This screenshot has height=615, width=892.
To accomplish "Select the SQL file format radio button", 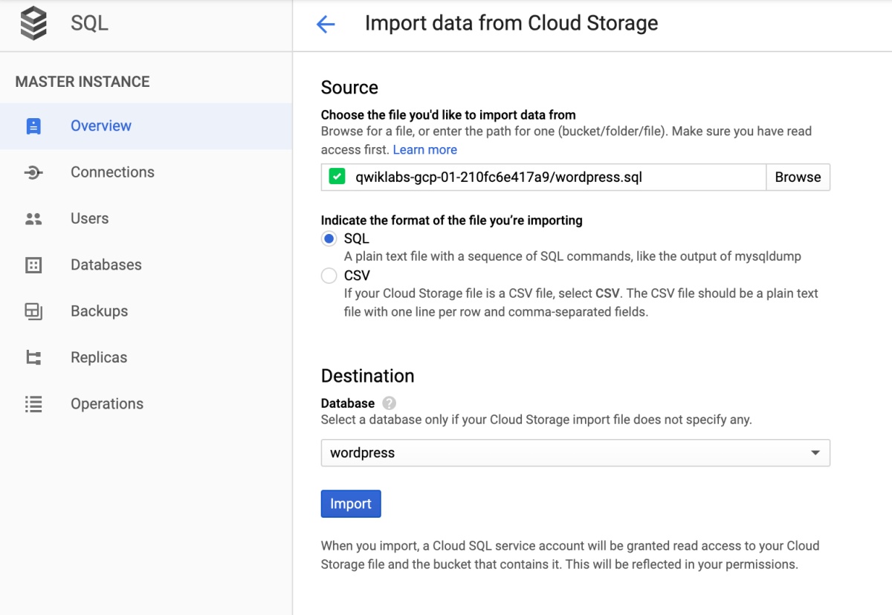I will point(327,238).
